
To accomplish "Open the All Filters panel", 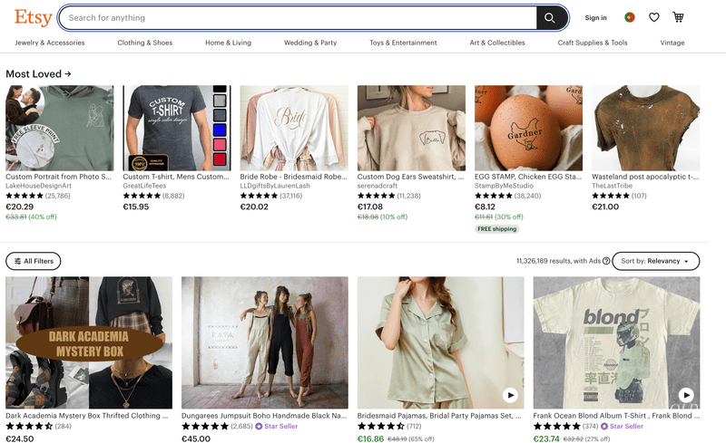I will tap(34, 261).
